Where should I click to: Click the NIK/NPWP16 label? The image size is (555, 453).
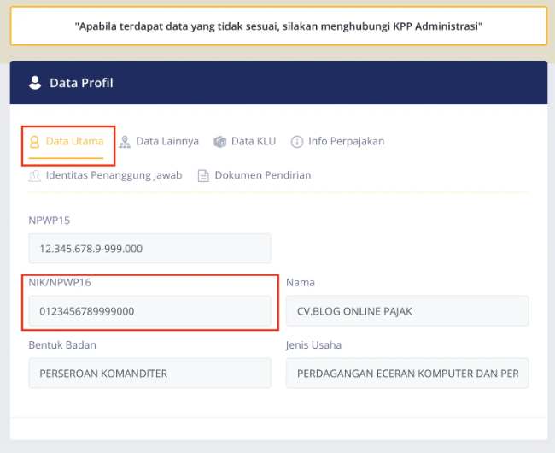pos(60,283)
